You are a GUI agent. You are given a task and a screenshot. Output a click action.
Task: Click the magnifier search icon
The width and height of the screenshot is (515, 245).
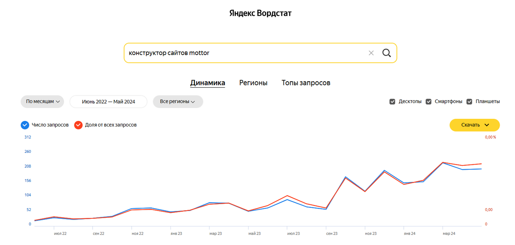(x=387, y=53)
